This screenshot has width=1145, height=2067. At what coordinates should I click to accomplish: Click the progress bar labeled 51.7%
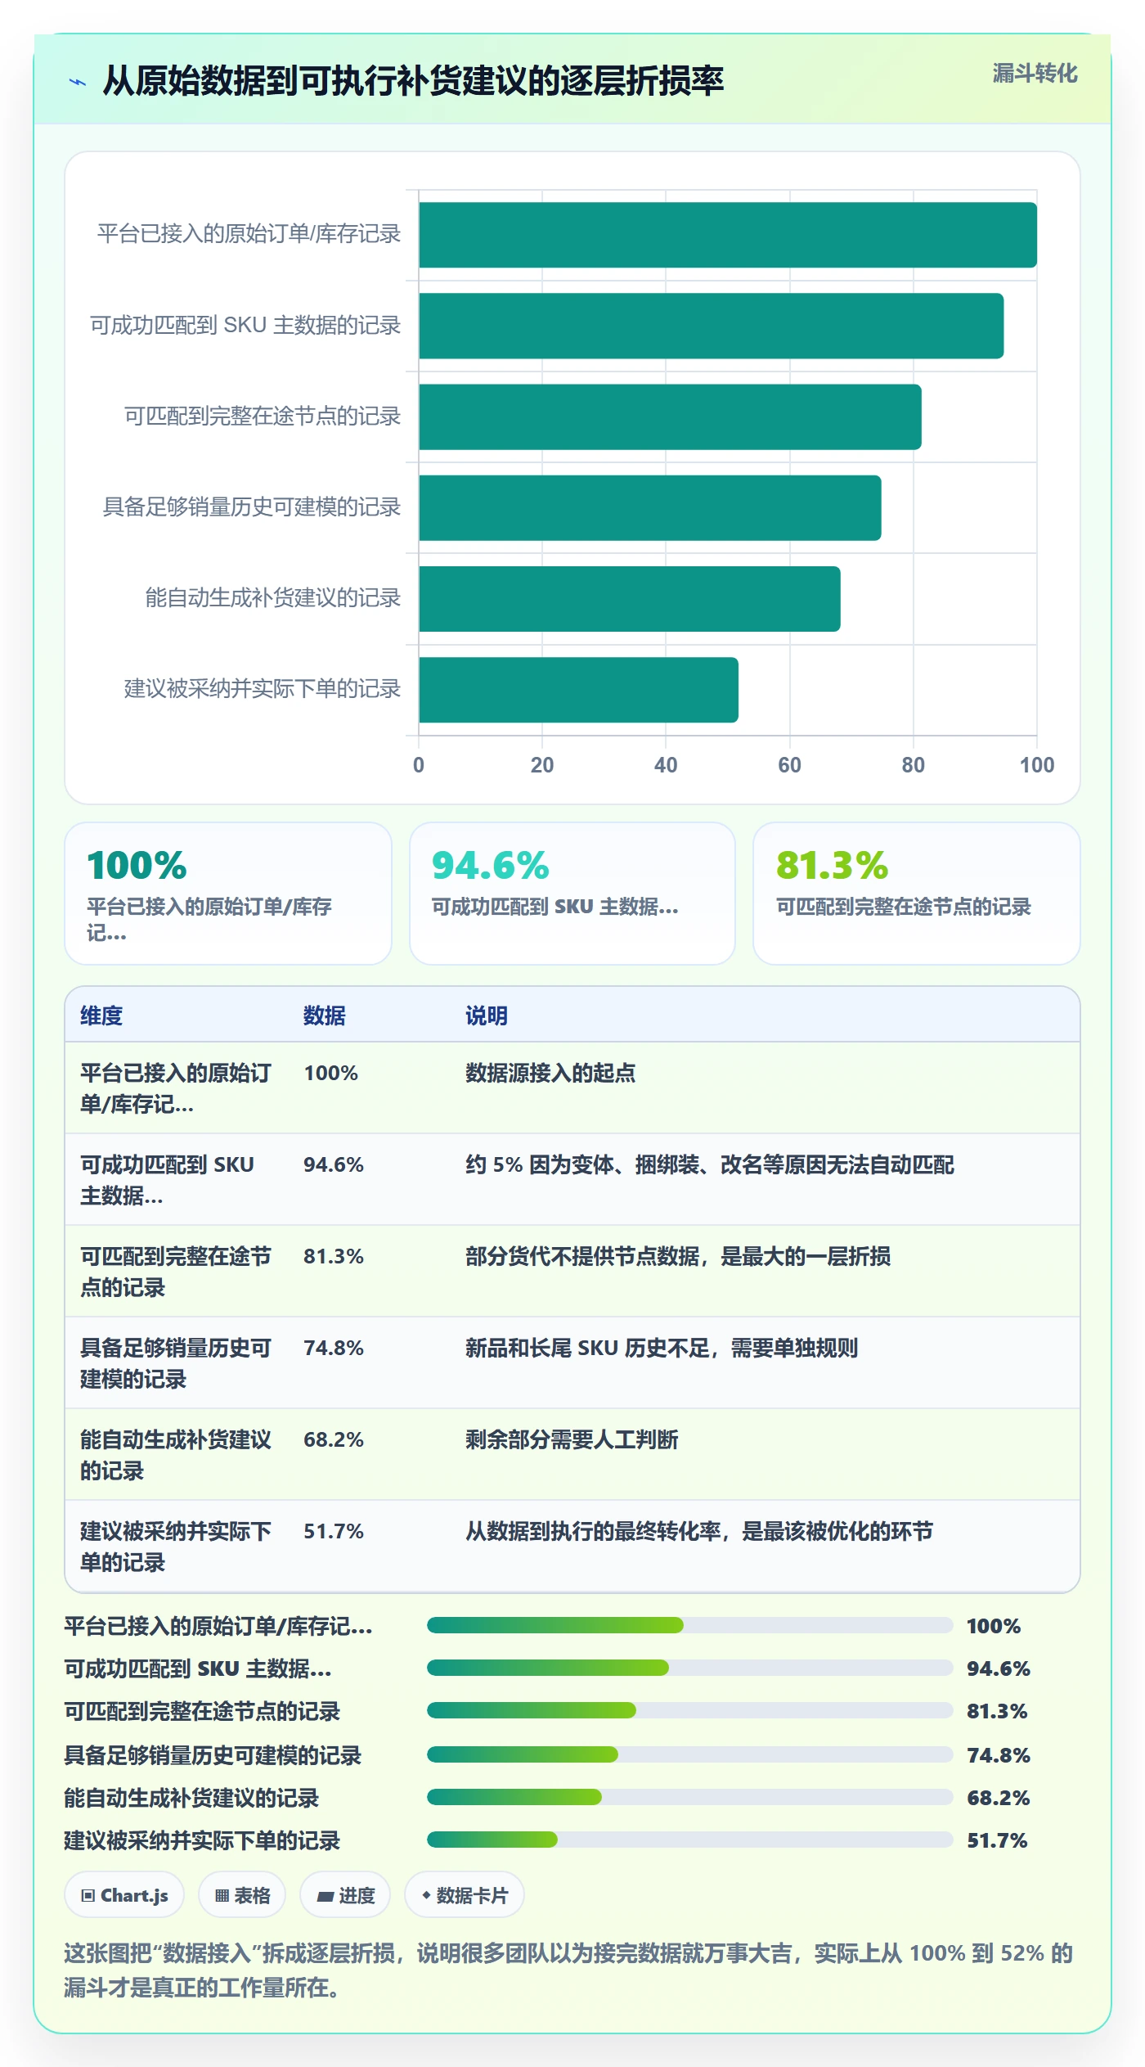[x=689, y=1840]
